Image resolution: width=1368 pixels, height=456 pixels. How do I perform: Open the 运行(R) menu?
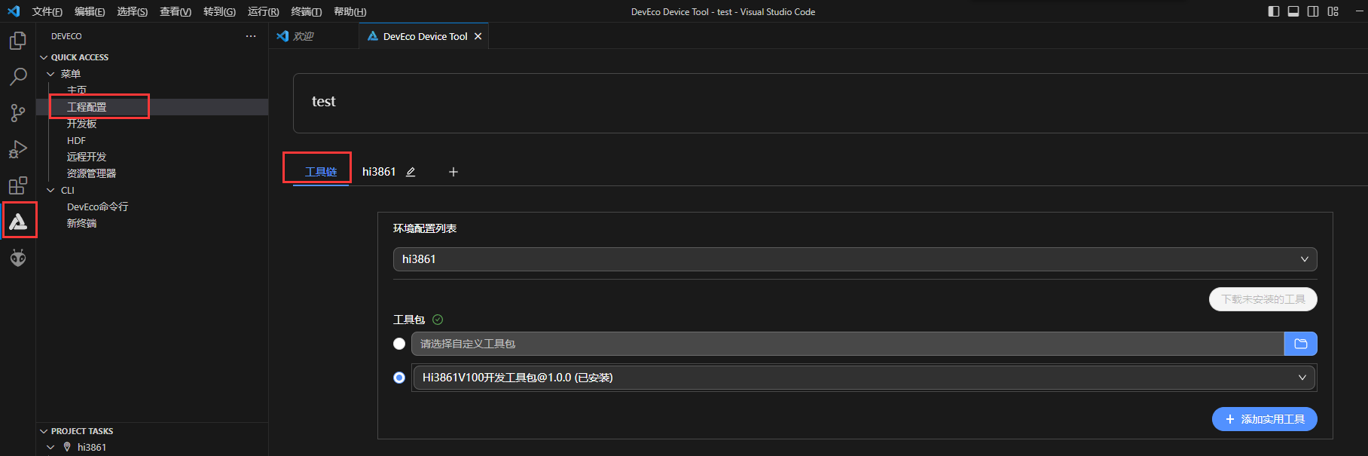click(263, 11)
